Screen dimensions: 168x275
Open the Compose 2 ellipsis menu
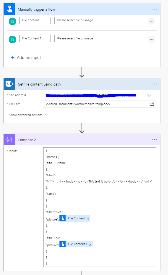(154, 139)
